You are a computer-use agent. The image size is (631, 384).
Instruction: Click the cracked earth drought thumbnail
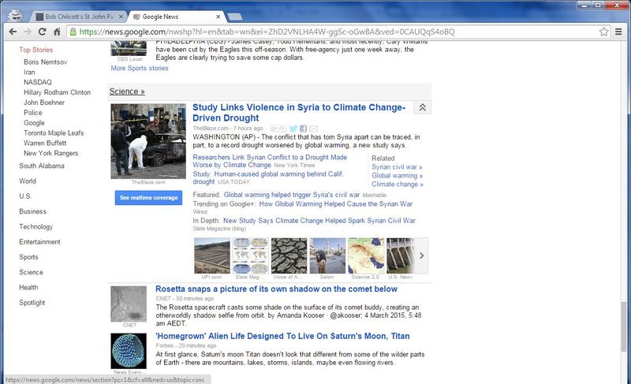[289, 255]
